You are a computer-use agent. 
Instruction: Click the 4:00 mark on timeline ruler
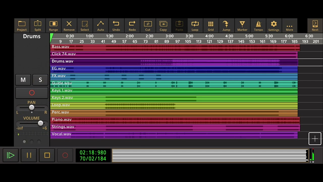[x=209, y=36]
